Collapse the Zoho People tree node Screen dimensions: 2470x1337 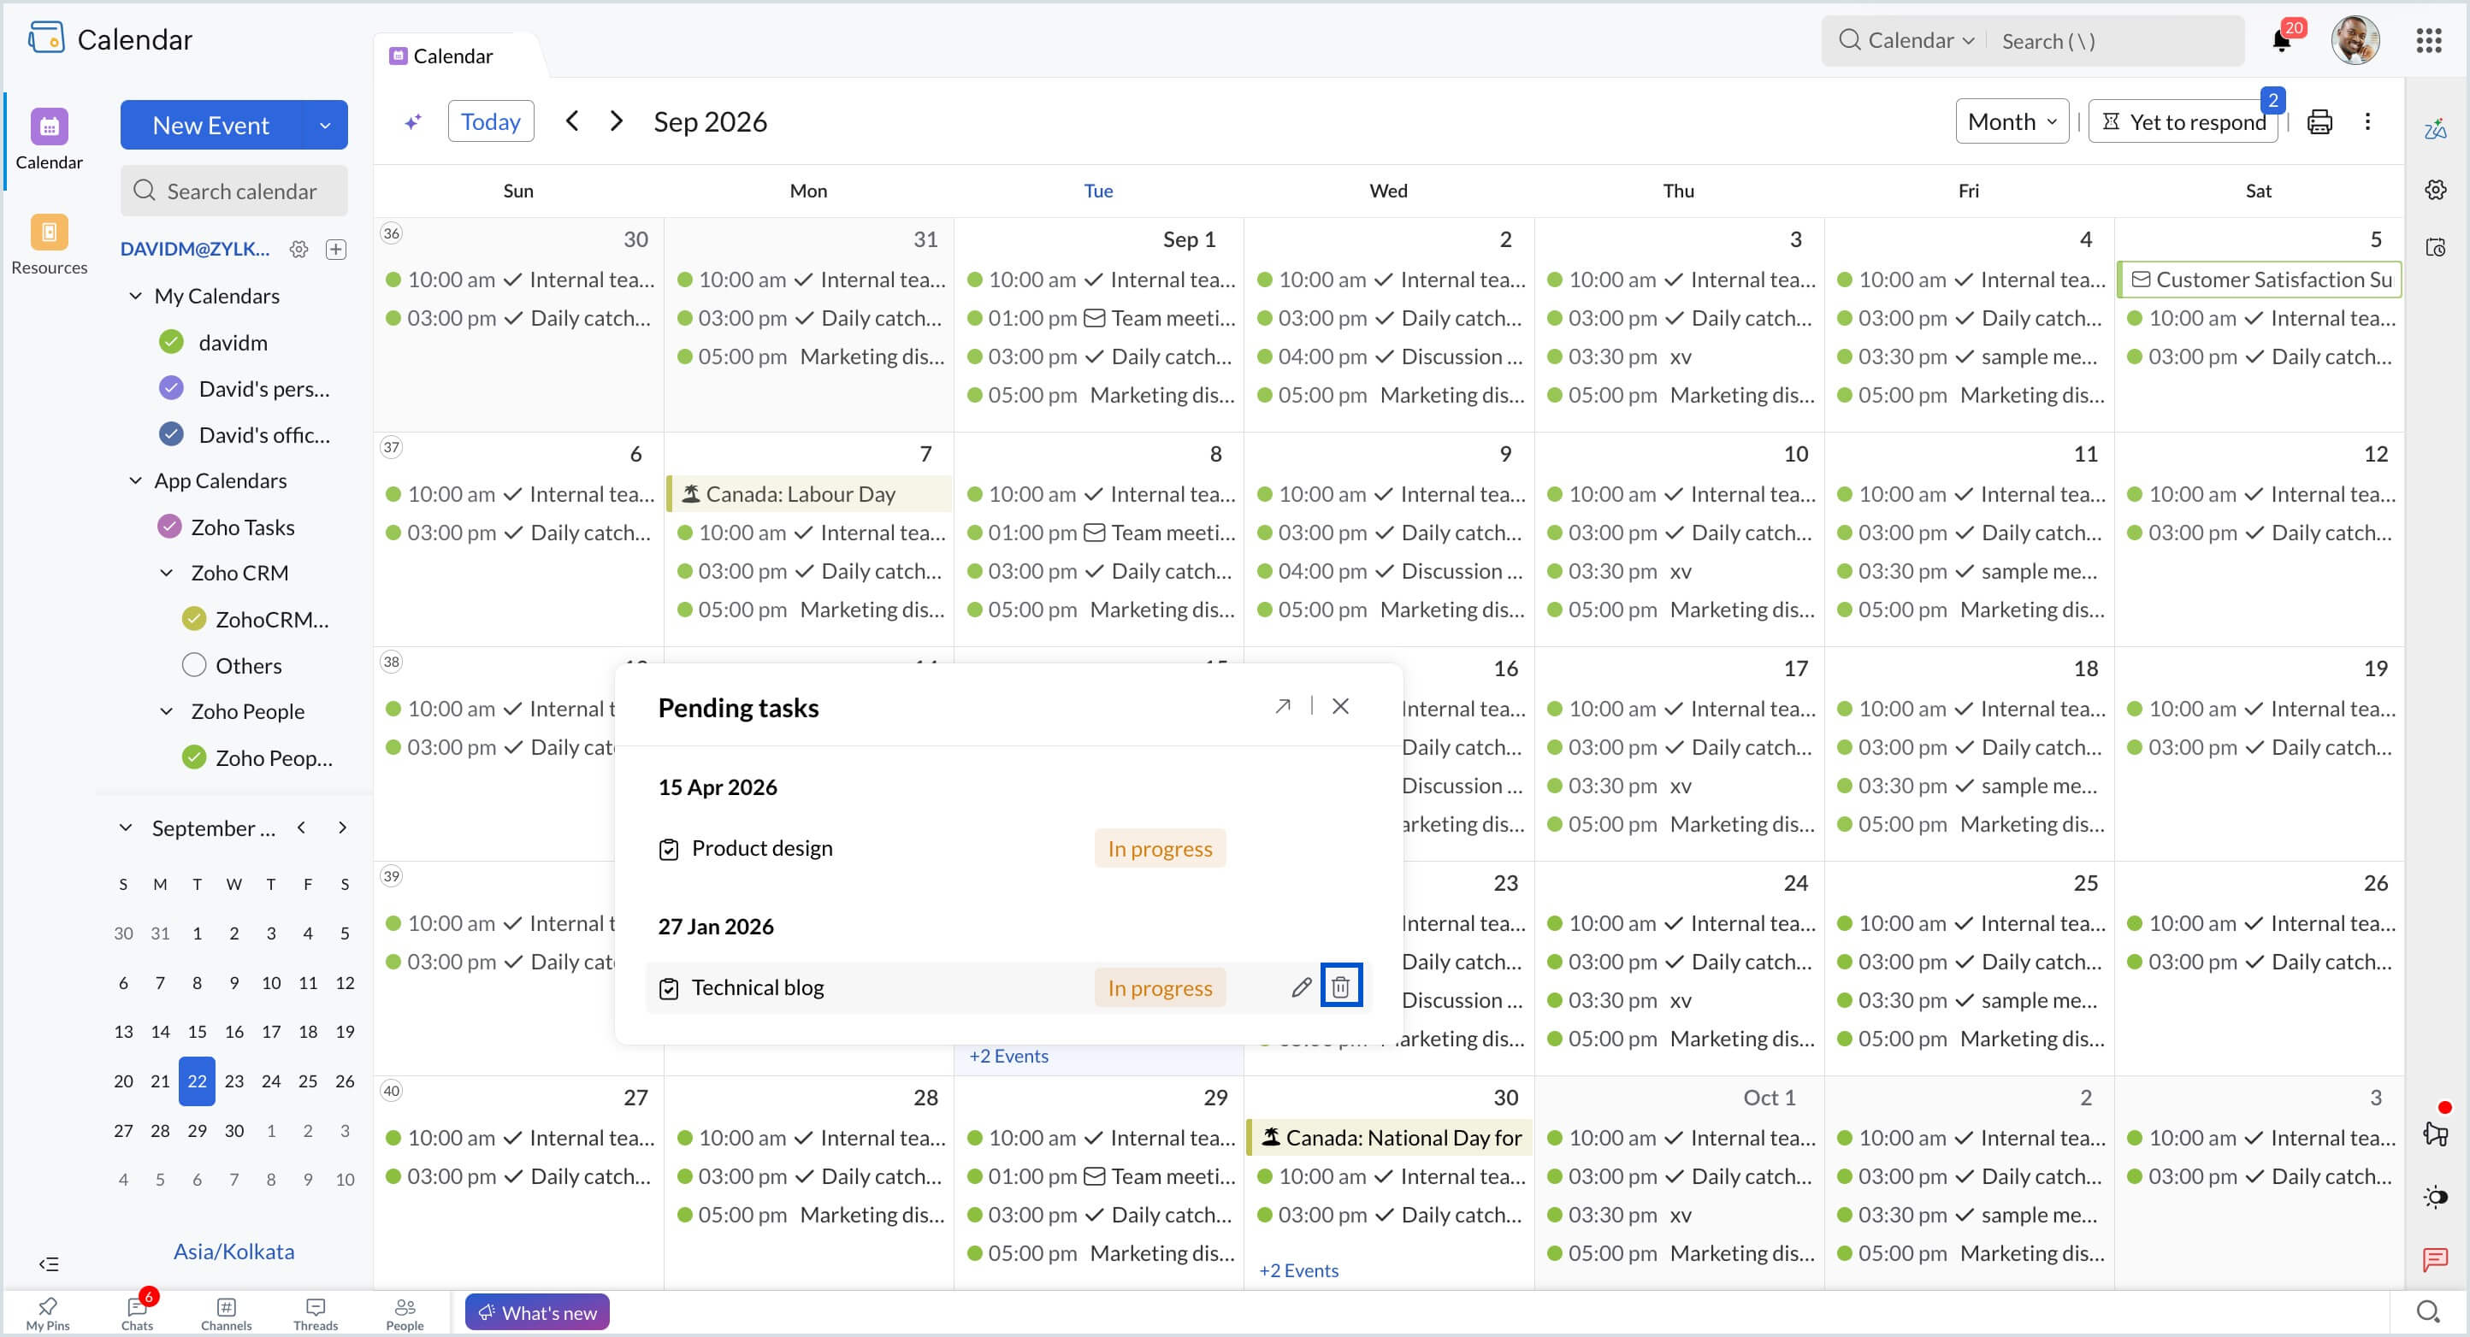point(166,711)
